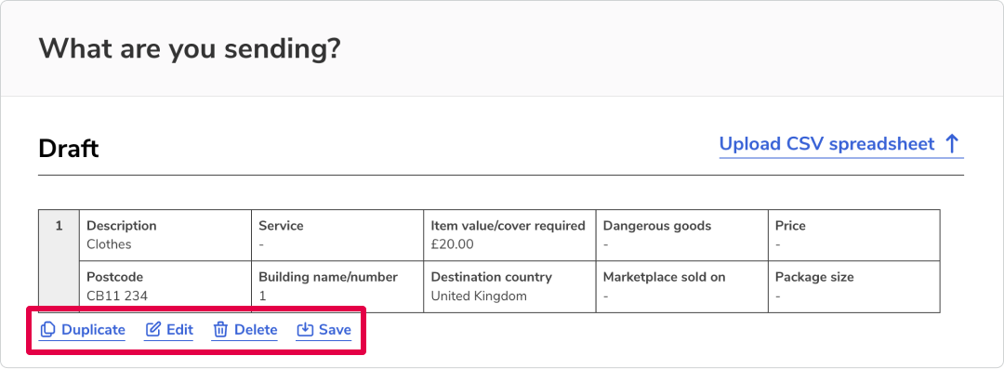1004x369 pixels.
Task: Click the upload arrow icon
Action: (952, 143)
